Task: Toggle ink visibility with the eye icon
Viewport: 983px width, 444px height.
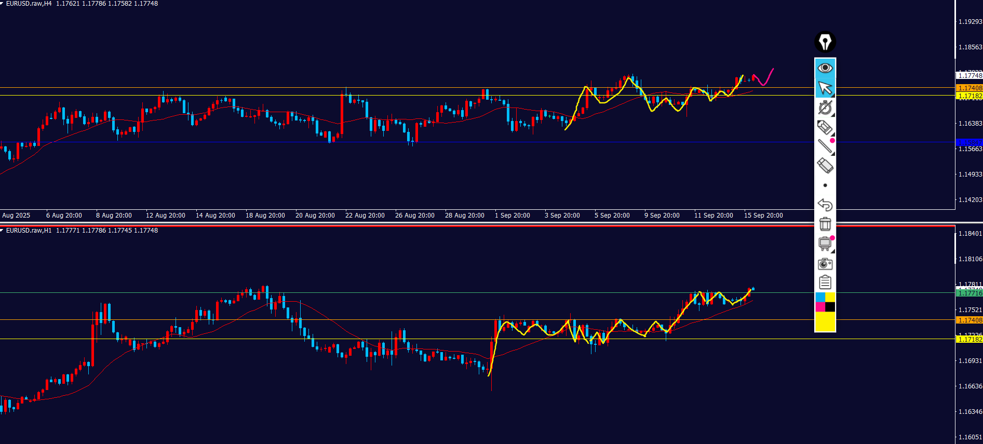Action: (825, 68)
